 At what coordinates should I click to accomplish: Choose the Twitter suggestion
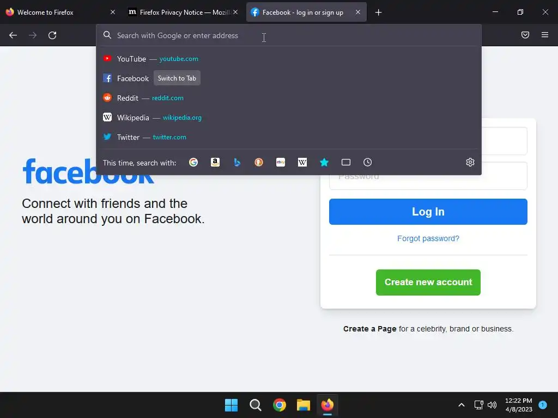(x=289, y=137)
